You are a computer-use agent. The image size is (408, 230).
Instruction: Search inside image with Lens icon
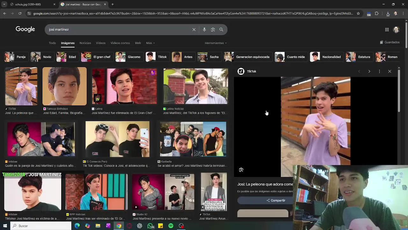(241, 170)
